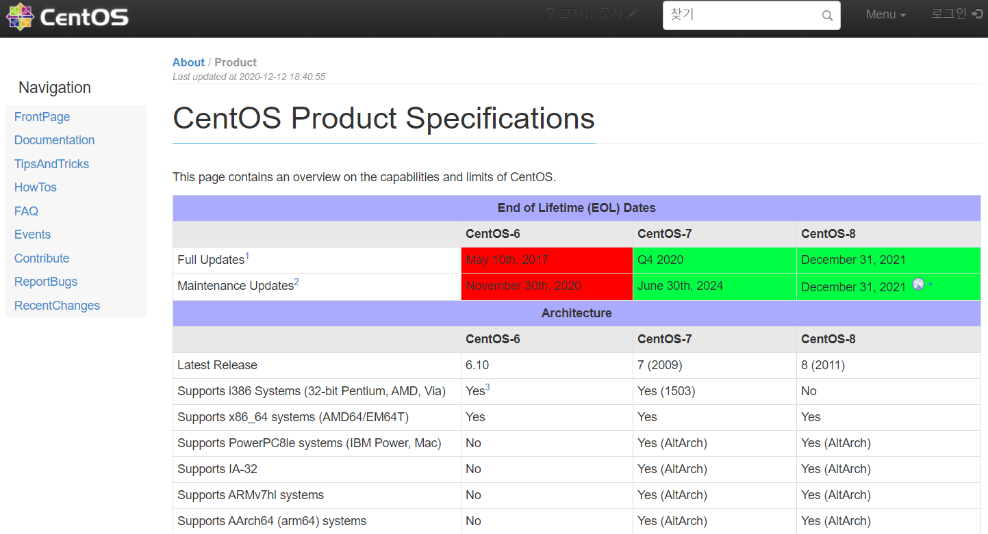Click the Maintenance Updates row label
The image size is (988, 534).
236,286
